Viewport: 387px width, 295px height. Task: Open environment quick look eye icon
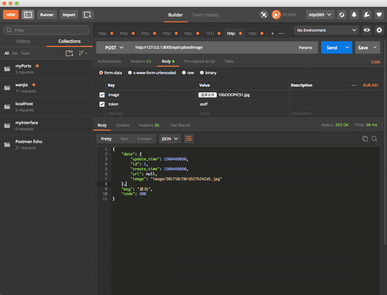click(367, 30)
